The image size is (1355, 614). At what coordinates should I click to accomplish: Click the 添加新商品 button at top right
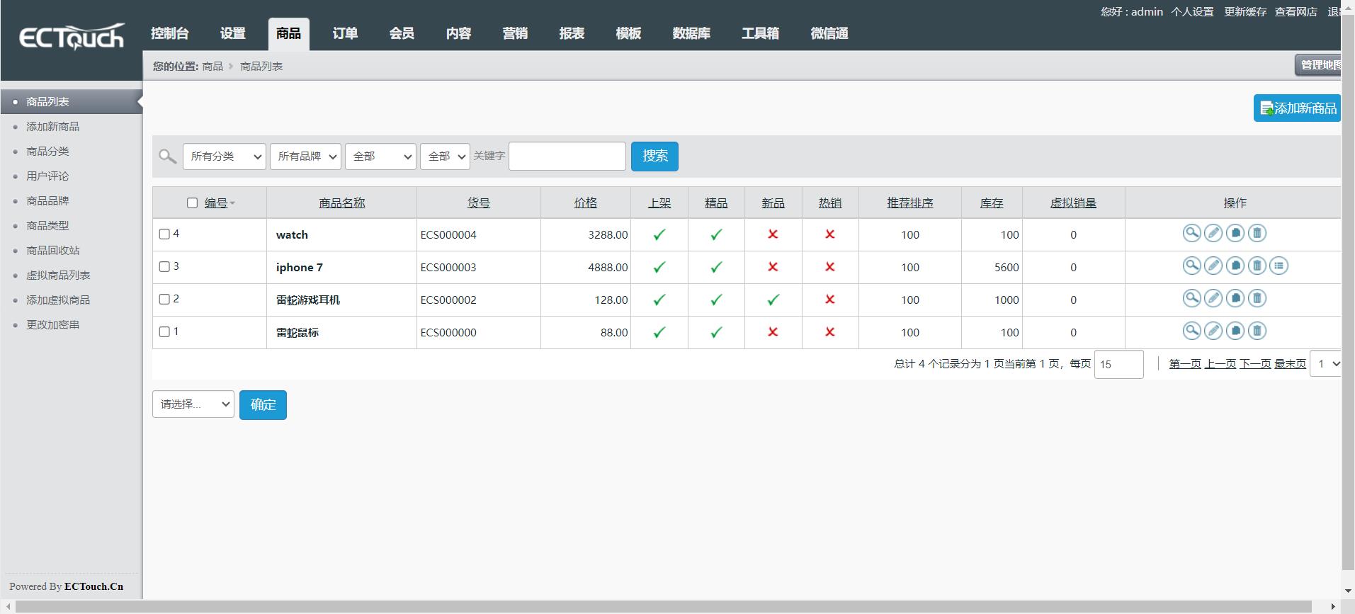coord(1297,108)
